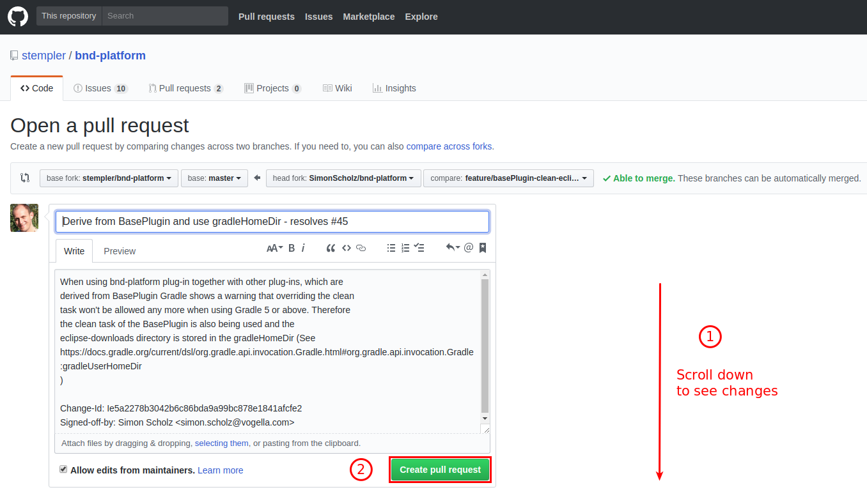Add a link in editor
This screenshot has width=867, height=492.
pyautogui.click(x=361, y=248)
